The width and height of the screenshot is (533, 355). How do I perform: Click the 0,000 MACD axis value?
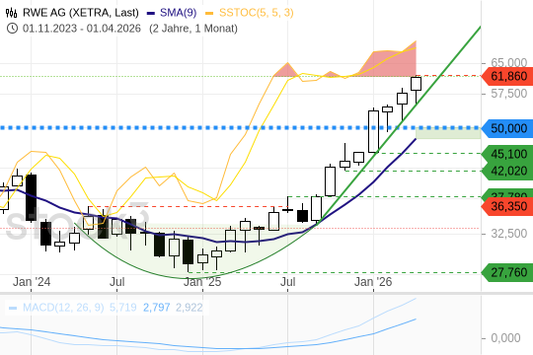point(505,338)
